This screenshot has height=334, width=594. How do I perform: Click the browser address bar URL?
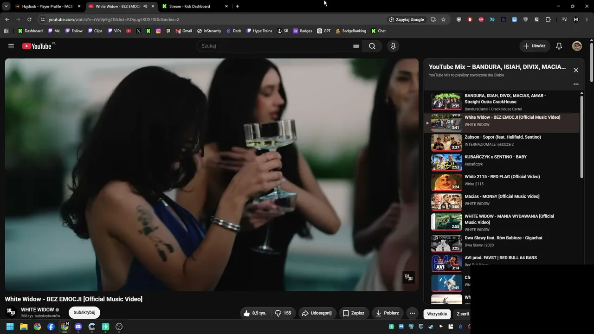coord(114,19)
